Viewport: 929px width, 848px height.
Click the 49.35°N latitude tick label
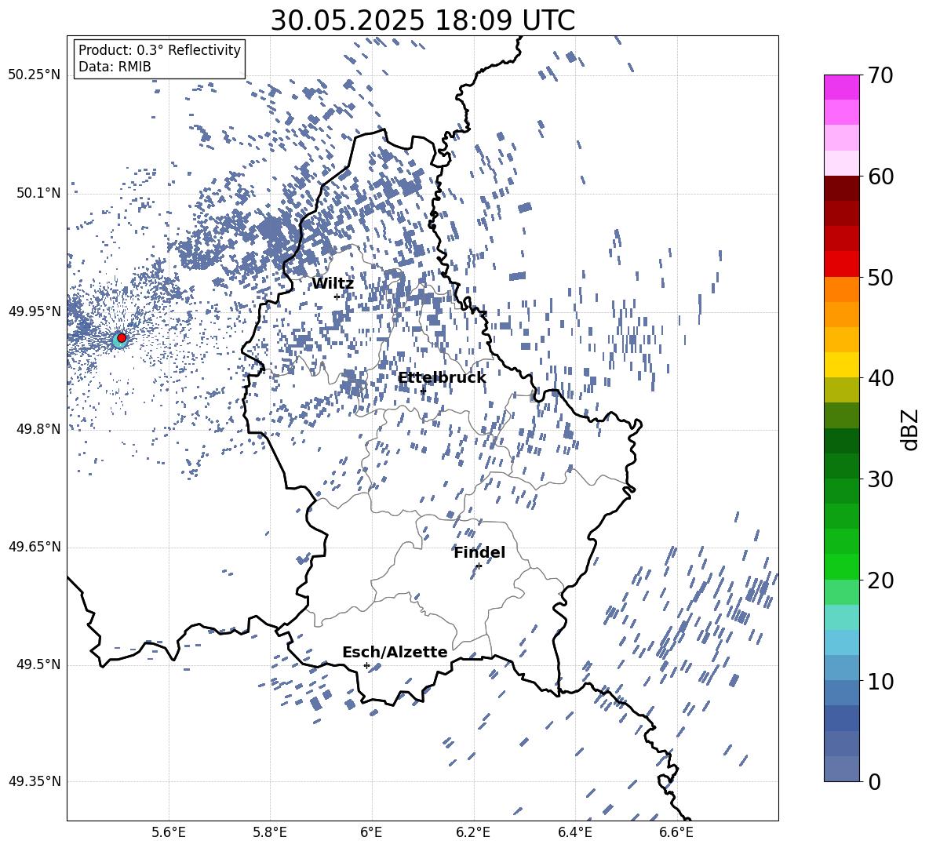(x=35, y=781)
